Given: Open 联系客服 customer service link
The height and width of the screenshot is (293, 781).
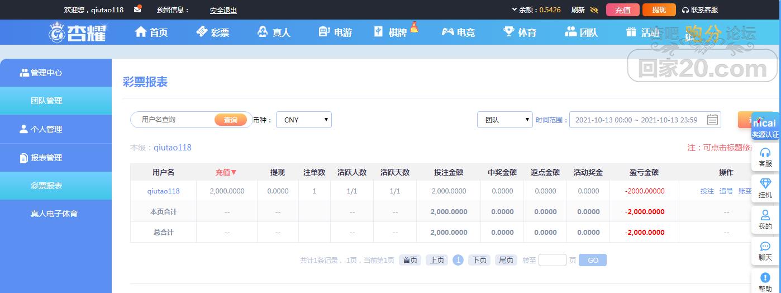Looking at the screenshot, I should tap(700, 10).
